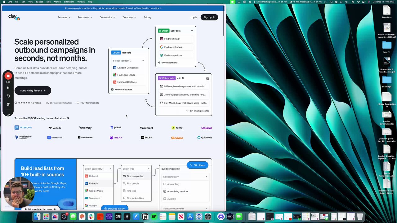397x223 pixels.
Task: Click the plus icon on the Enrich your data card
Action: pos(192,31)
